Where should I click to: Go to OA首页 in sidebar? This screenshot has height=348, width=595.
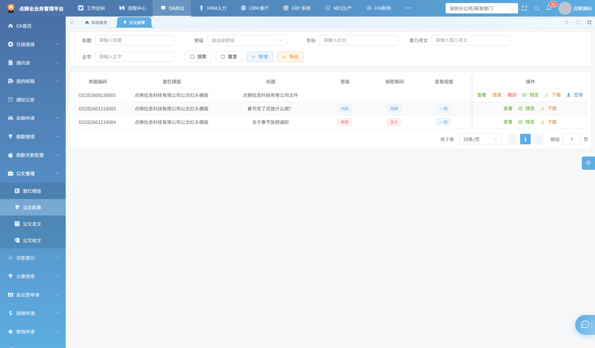[x=33, y=26]
